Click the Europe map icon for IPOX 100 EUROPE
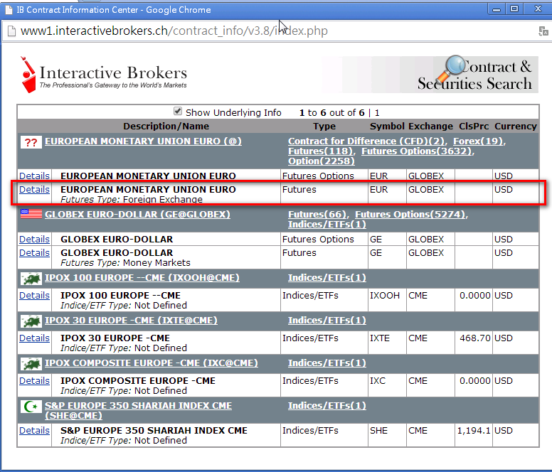This screenshot has height=472, width=552. coord(31,279)
